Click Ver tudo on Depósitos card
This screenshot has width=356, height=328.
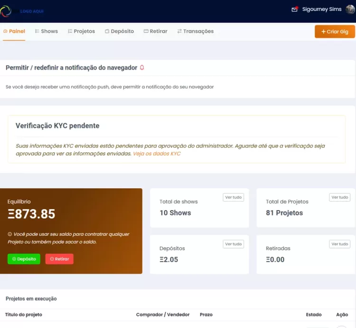233,244
